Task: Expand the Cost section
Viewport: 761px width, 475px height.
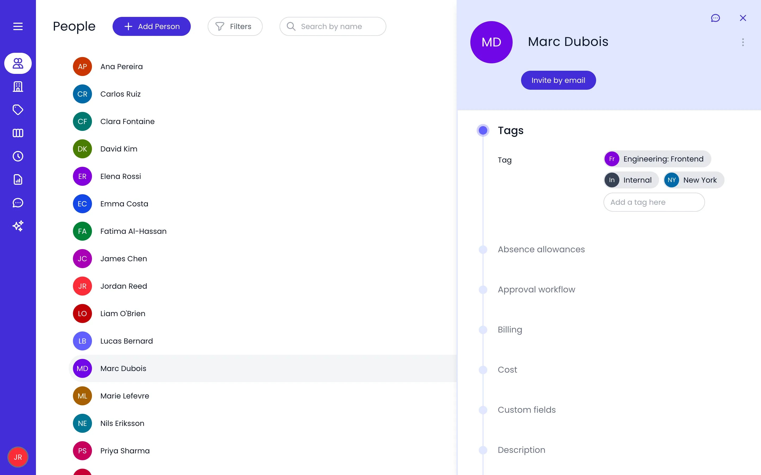Action: [x=507, y=370]
